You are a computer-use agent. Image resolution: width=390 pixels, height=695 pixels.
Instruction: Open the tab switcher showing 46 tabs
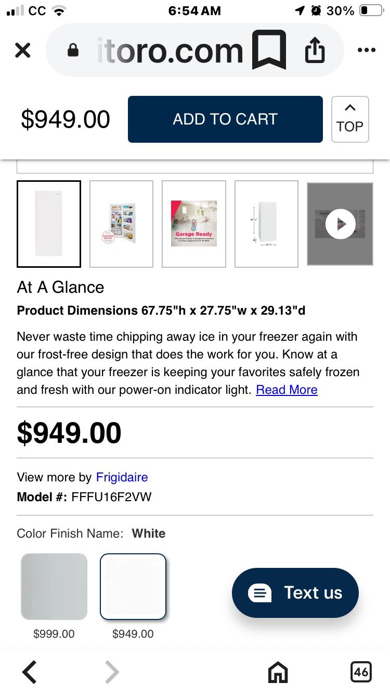(x=361, y=672)
